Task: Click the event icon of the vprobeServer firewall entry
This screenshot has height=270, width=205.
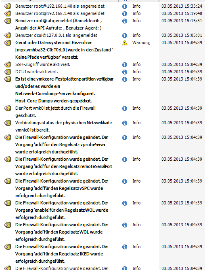Action: click(x=7, y=137)
